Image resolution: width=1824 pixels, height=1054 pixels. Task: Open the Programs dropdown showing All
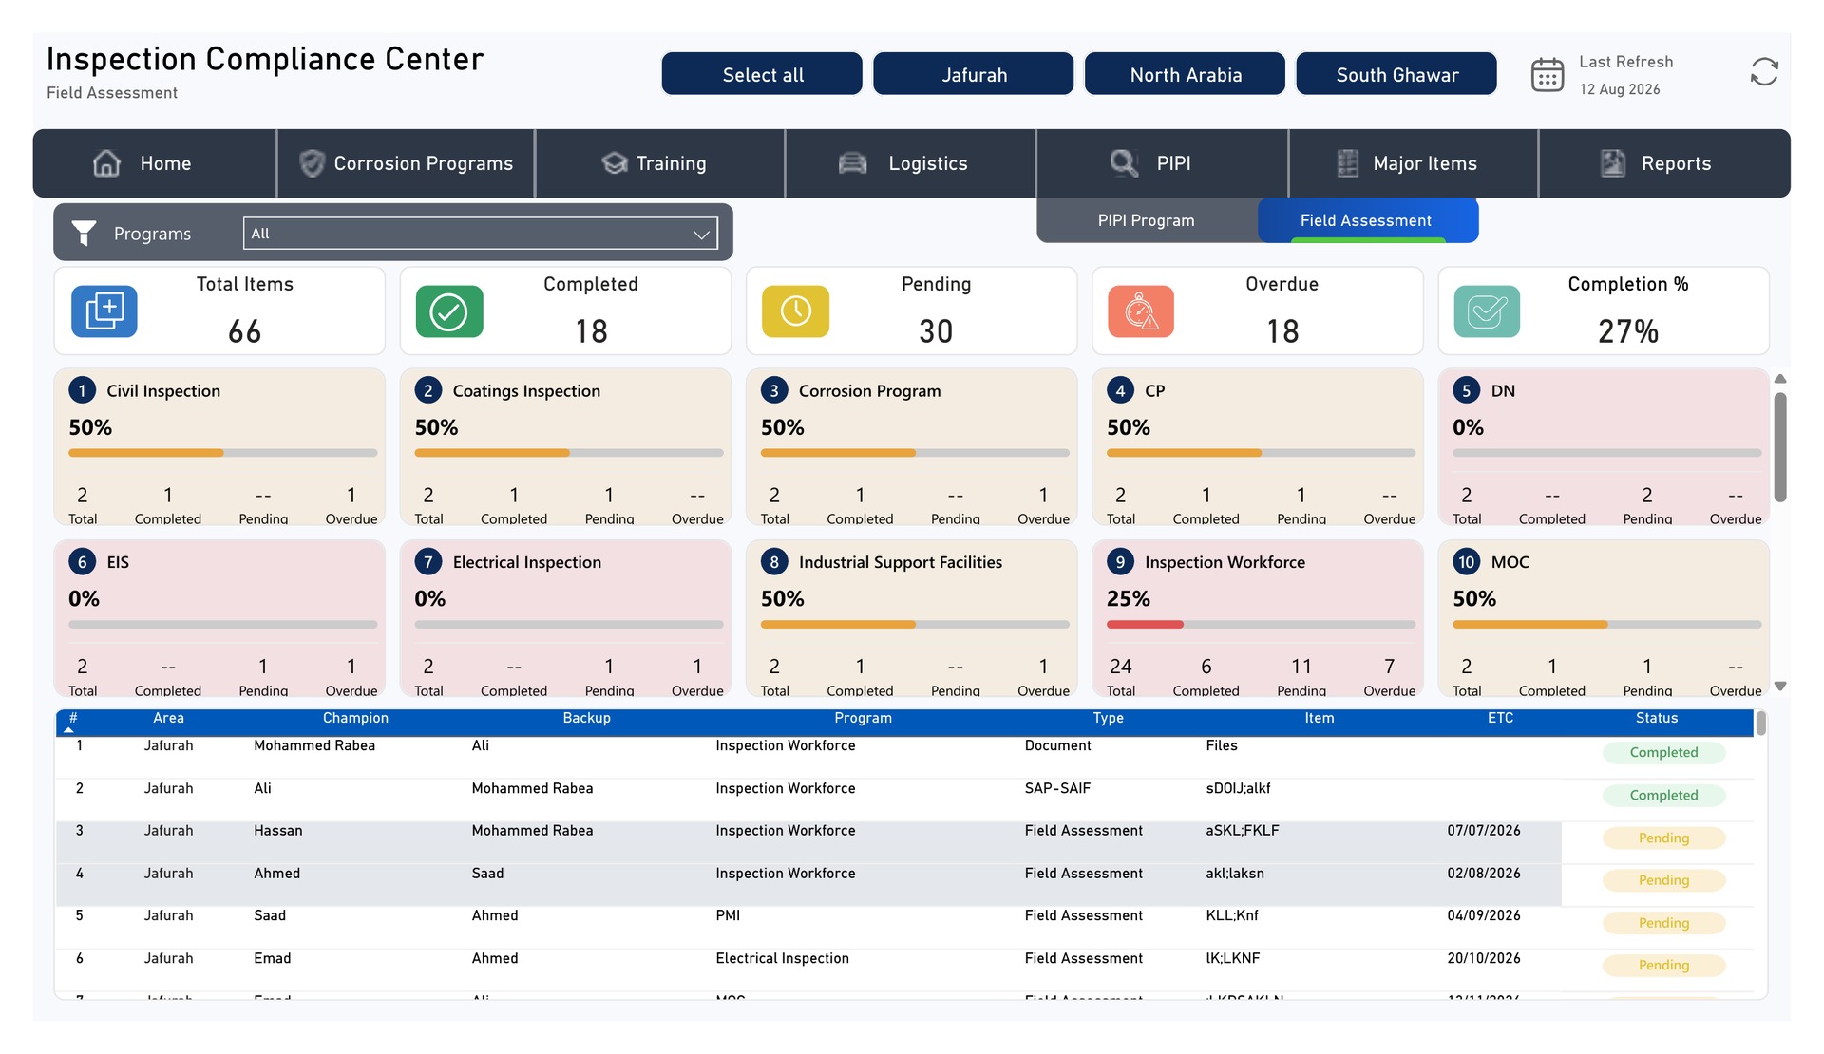481,234
